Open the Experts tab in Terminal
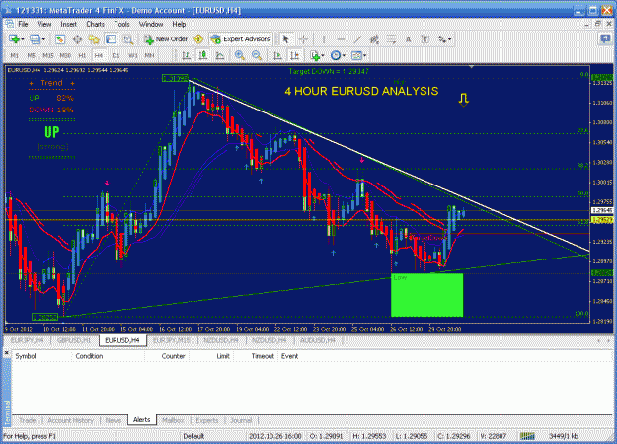617x444 pixels. (x=207, y=420)
